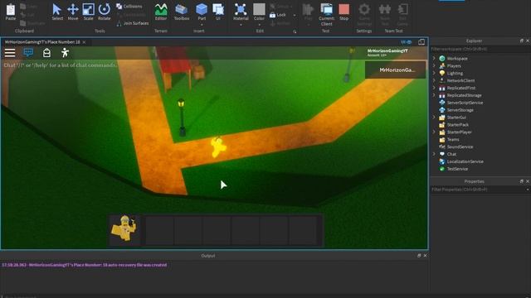This screenshot has height=298, width=531.
Task: Undock the Output panel
Action: point(419,256)
